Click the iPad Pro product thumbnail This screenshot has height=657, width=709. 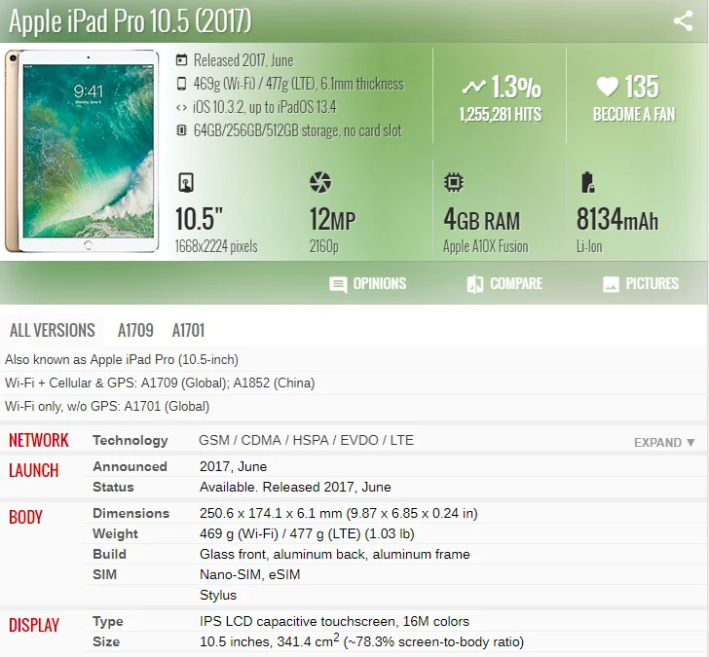82,151
